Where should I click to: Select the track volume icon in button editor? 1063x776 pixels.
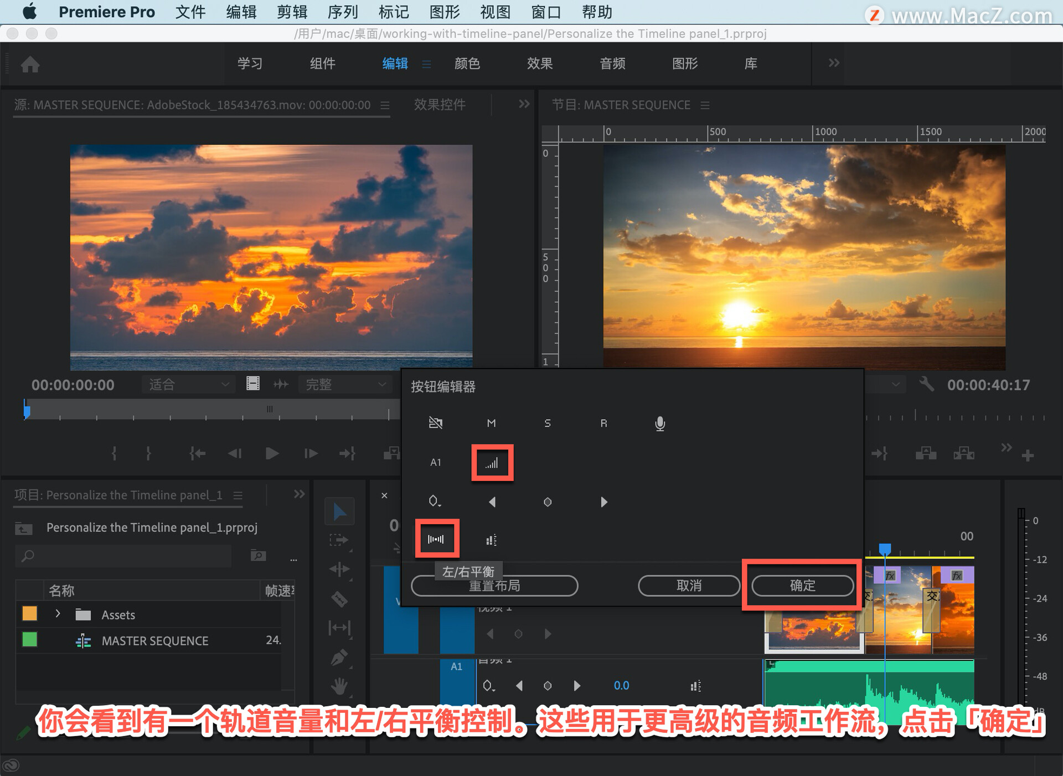[x=492, y=463]
